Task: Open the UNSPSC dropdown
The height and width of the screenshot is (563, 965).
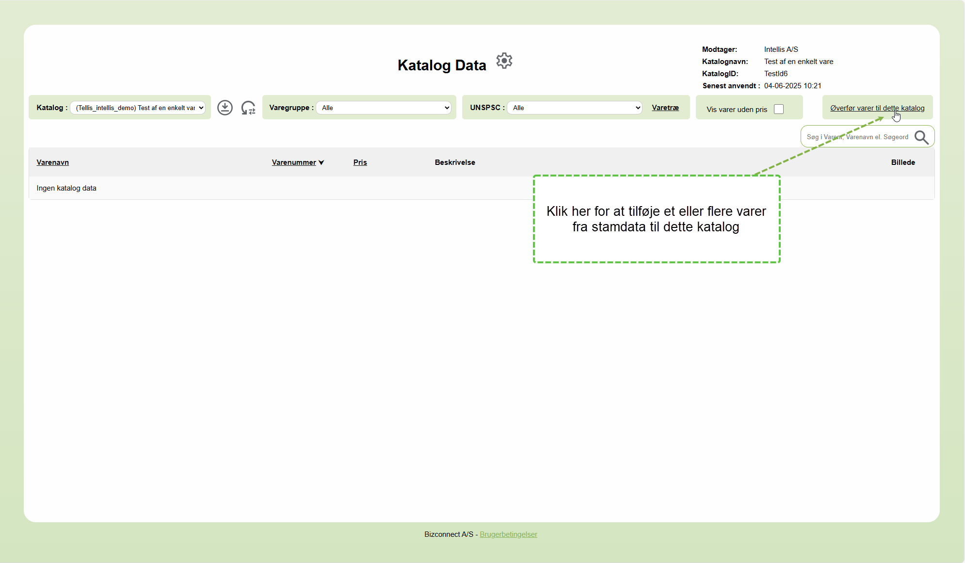Action: pos(575,108)
